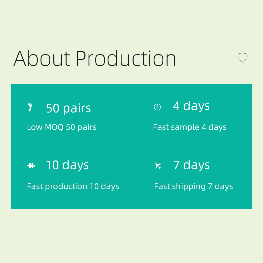Click the word production in the lower caption
Image resolution: width=263 pixels, height=263 pixels.
pyautogui.click(x=66, y=187)
